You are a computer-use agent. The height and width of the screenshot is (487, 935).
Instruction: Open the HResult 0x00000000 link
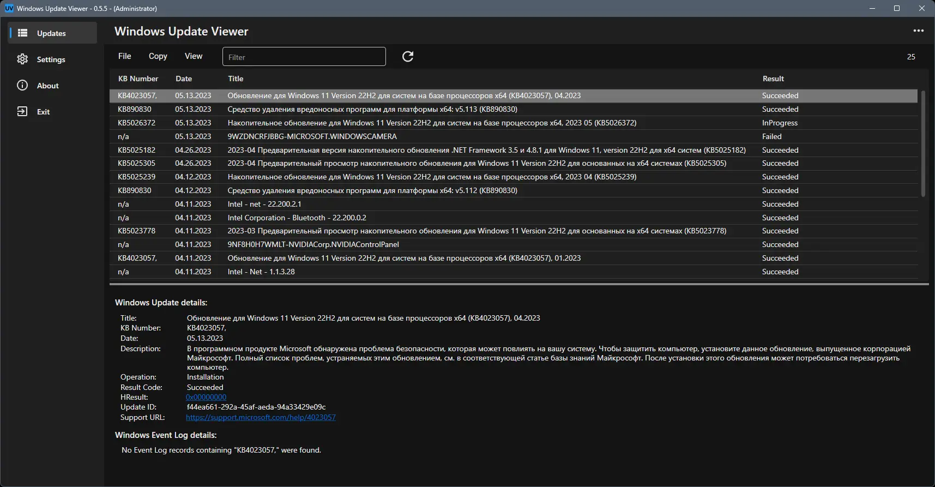coord(206,398)
